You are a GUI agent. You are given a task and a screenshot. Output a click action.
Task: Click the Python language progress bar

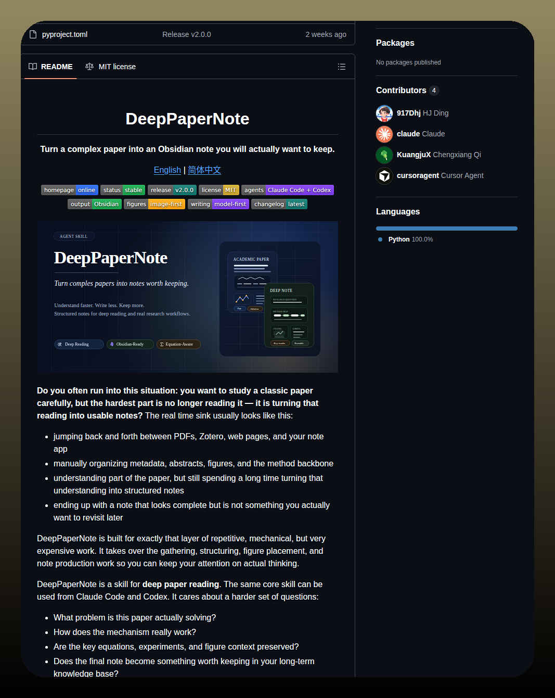447,229
